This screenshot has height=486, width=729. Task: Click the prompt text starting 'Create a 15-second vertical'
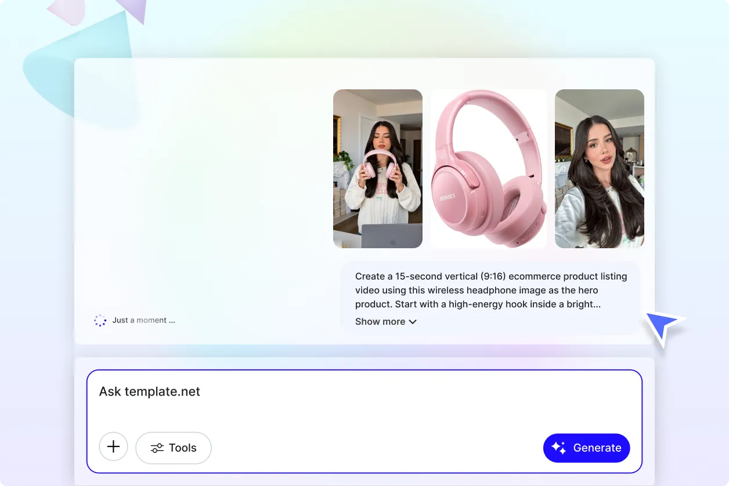click(x=491, y=290)
